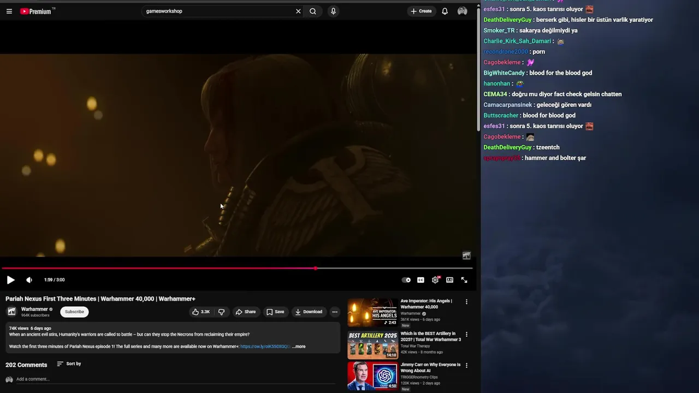The height and width of the screenshot is (393, 699).
Task: Click chat username recondrone2000
Action: (x=506, y=52)
